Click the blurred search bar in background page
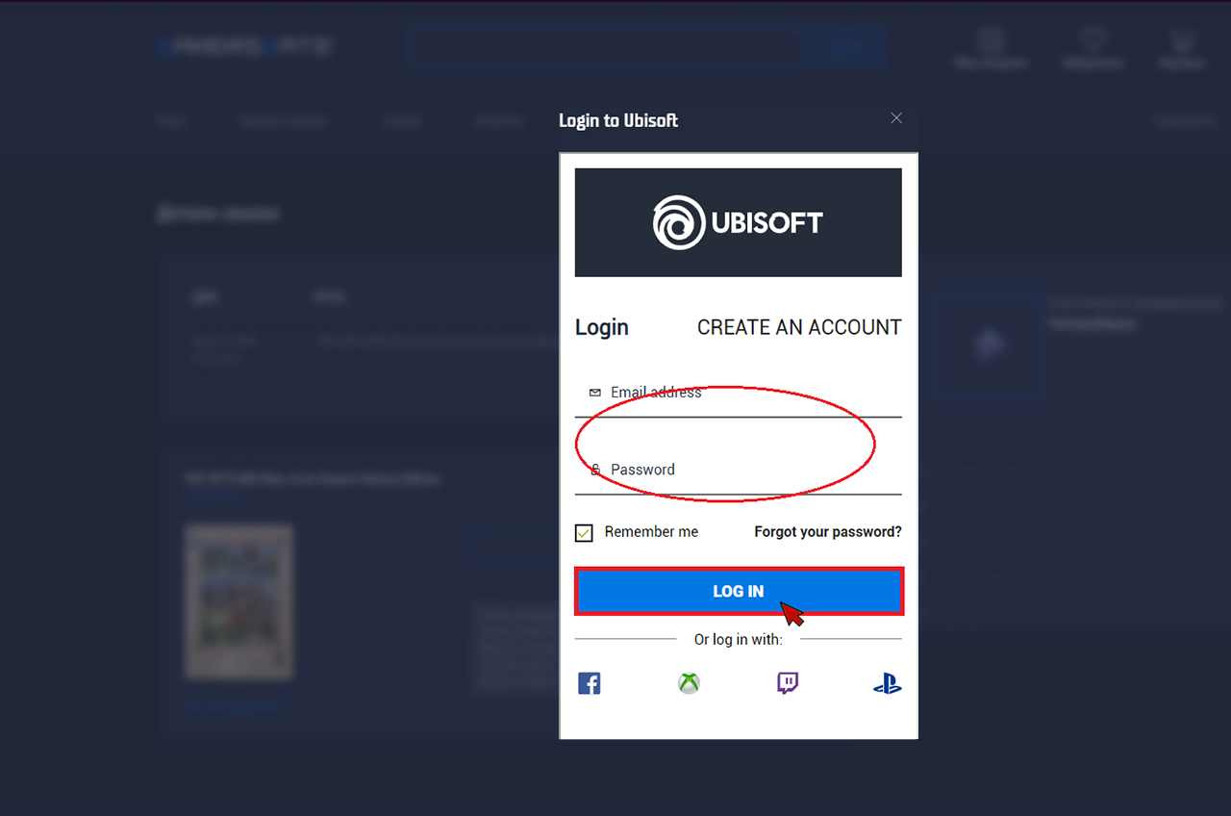This screenshot has width=1231, height=816. (606, 46)
